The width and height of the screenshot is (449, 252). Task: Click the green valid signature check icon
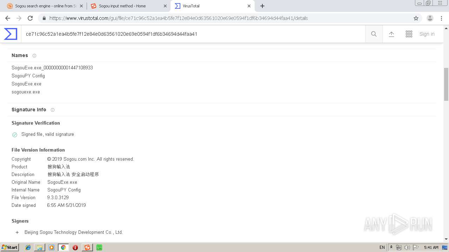pyautogui.click(x=15, y=135)
